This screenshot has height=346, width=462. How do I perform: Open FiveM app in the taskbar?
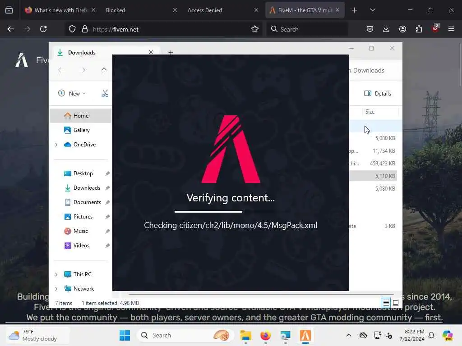(305, 335)
